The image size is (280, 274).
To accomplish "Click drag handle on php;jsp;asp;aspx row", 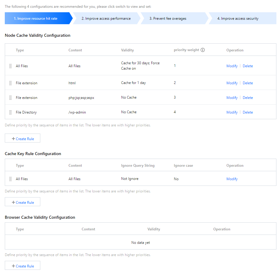I will coord(10,98).
